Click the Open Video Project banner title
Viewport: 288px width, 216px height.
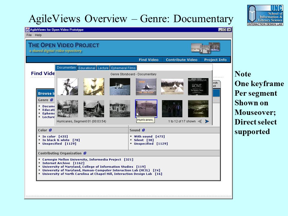64,45
